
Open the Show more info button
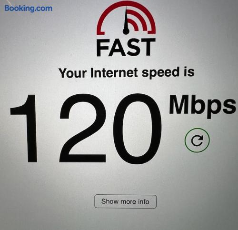tap(126, 201)
